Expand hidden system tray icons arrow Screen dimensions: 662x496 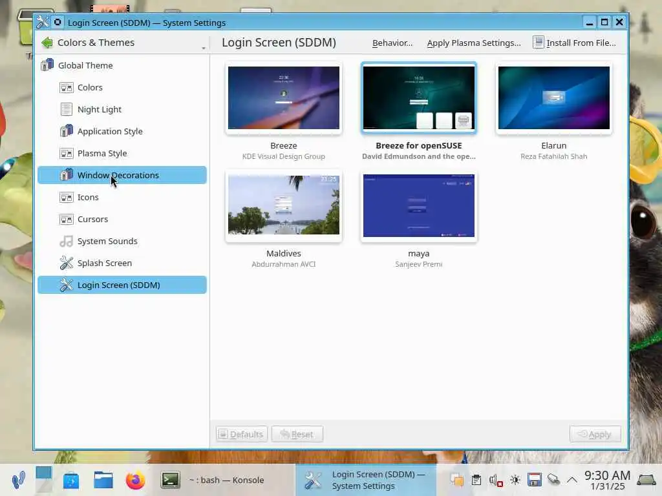pyautogui.click(x=572, y=480)
